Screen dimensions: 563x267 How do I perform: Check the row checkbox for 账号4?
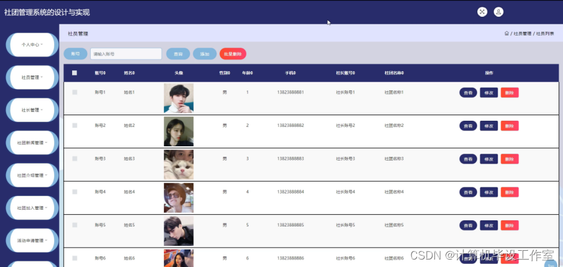[75, 192]
